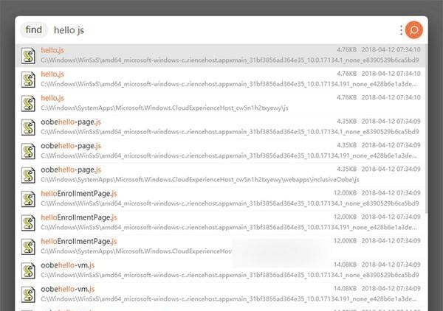Click the WinSxS path under the highlighted first hello.js

click(230, 60)
